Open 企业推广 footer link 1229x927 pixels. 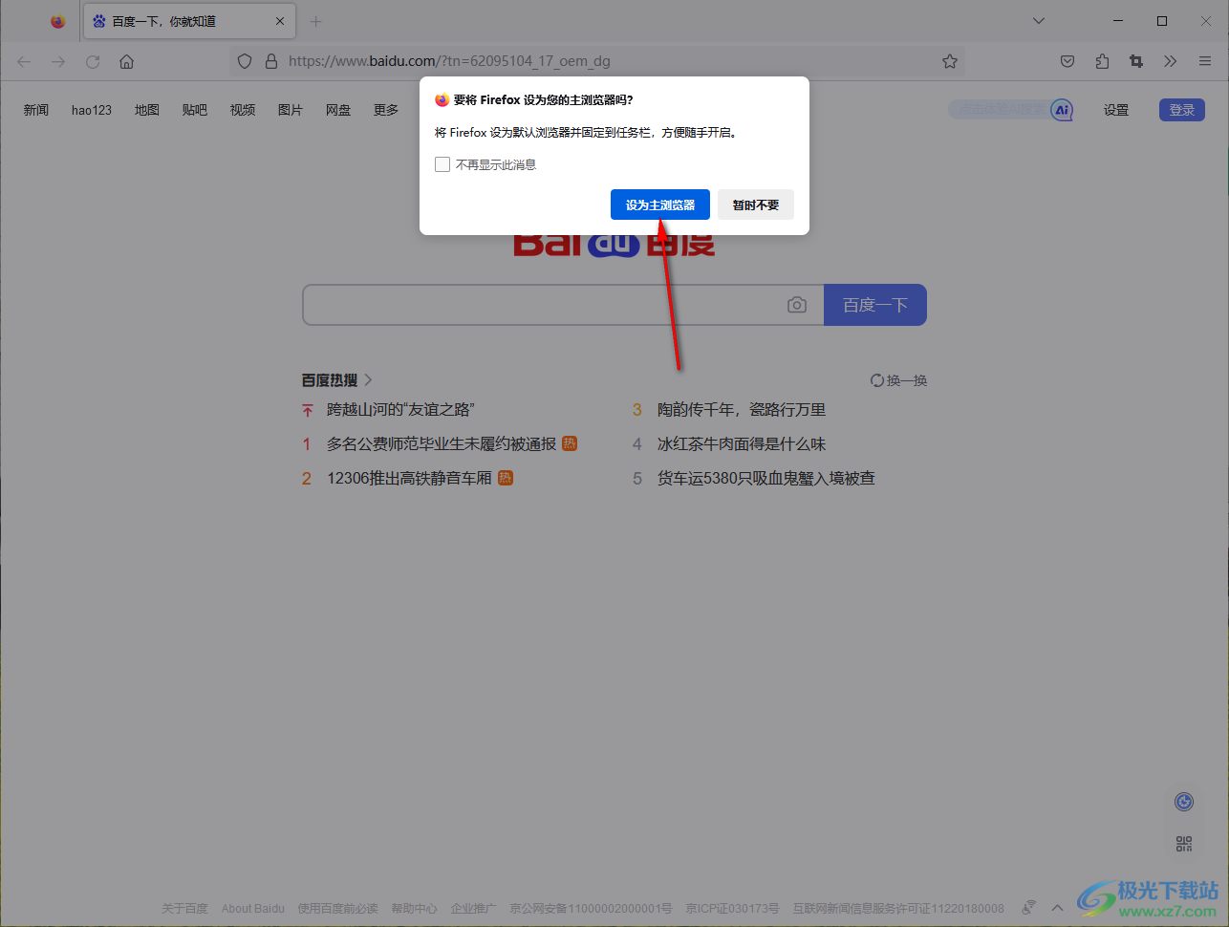[x=473, y=909]
